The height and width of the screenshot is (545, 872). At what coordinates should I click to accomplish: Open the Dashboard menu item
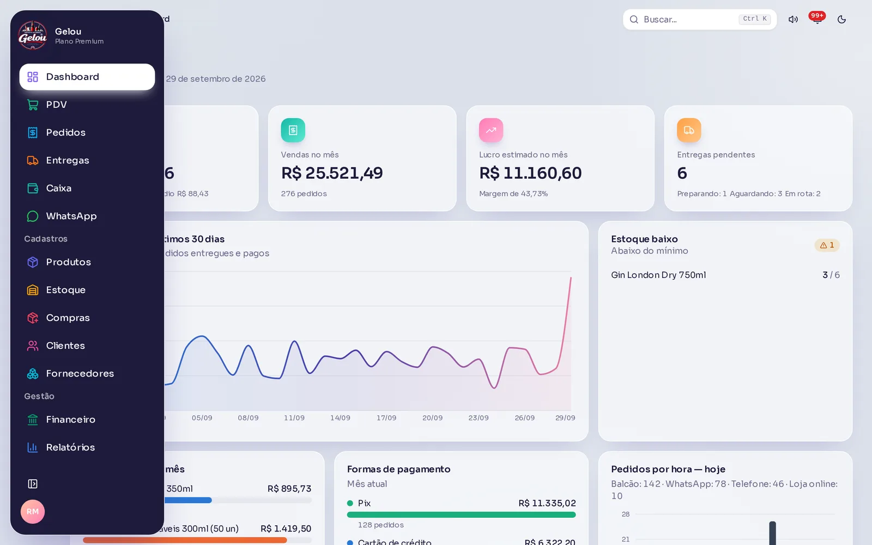(x=87, y=77)
